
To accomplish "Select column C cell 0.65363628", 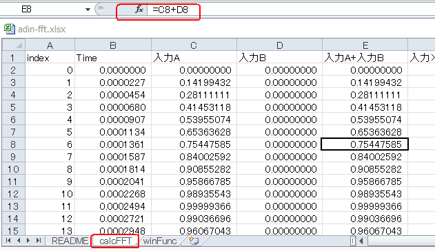I will [194, 132].
